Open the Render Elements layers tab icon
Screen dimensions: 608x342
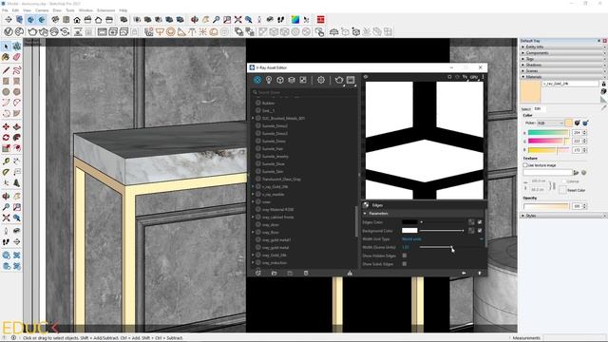click(292, 80)
